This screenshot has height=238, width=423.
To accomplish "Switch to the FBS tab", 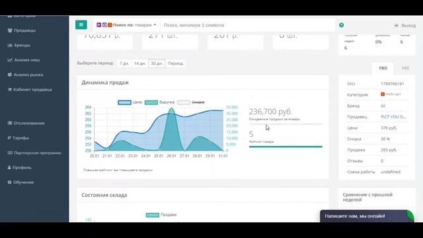I will [x=405, y=68].
